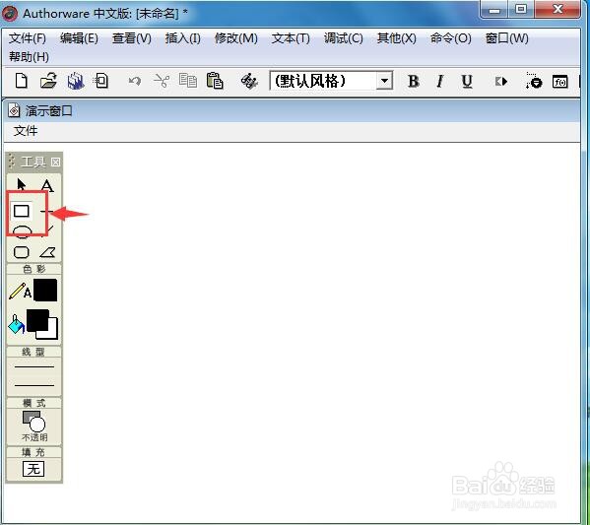Close the 工具 toolbox panel
The height and width of the screenshot is (525, 590).
pos(56,163)
